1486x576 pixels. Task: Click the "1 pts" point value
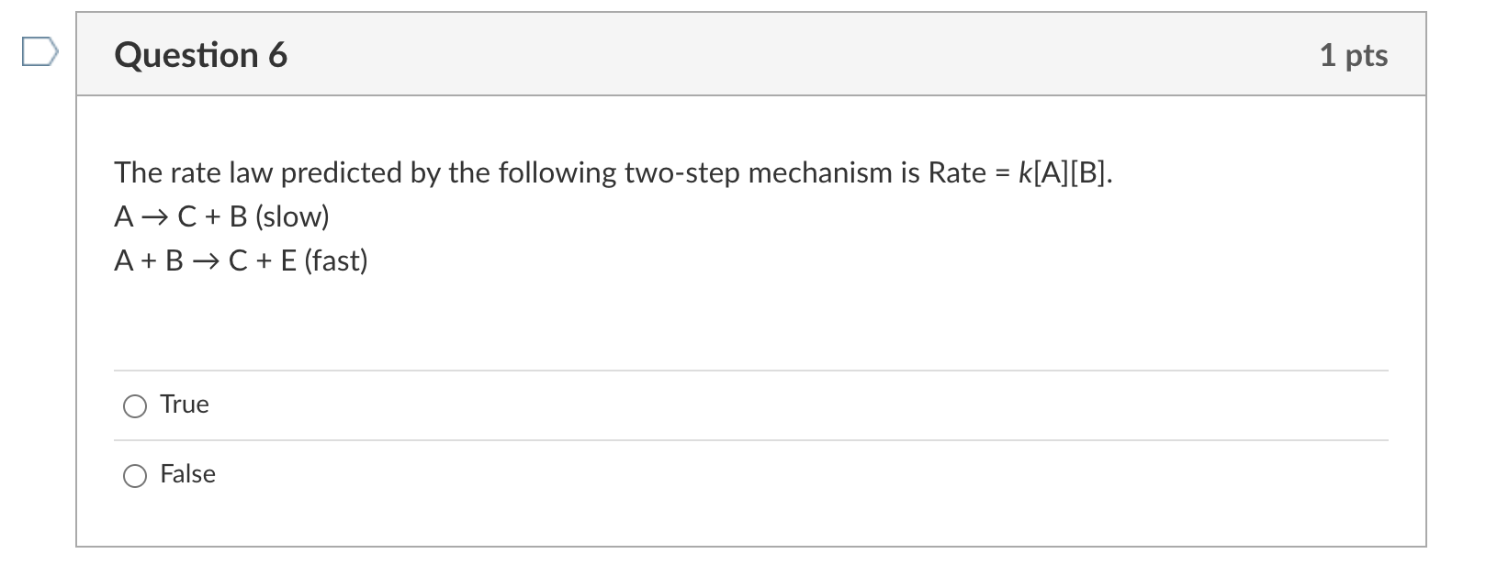point(1353,55)
